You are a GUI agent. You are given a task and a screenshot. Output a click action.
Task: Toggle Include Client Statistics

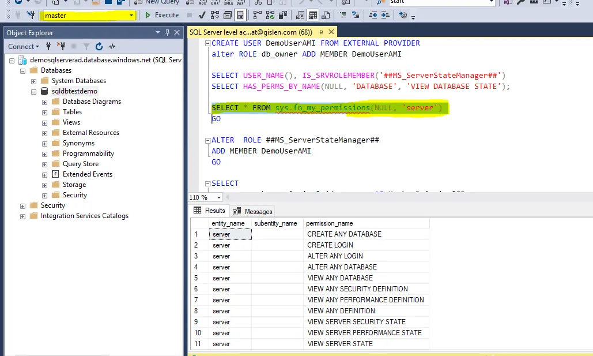click(x=283, y=15)
